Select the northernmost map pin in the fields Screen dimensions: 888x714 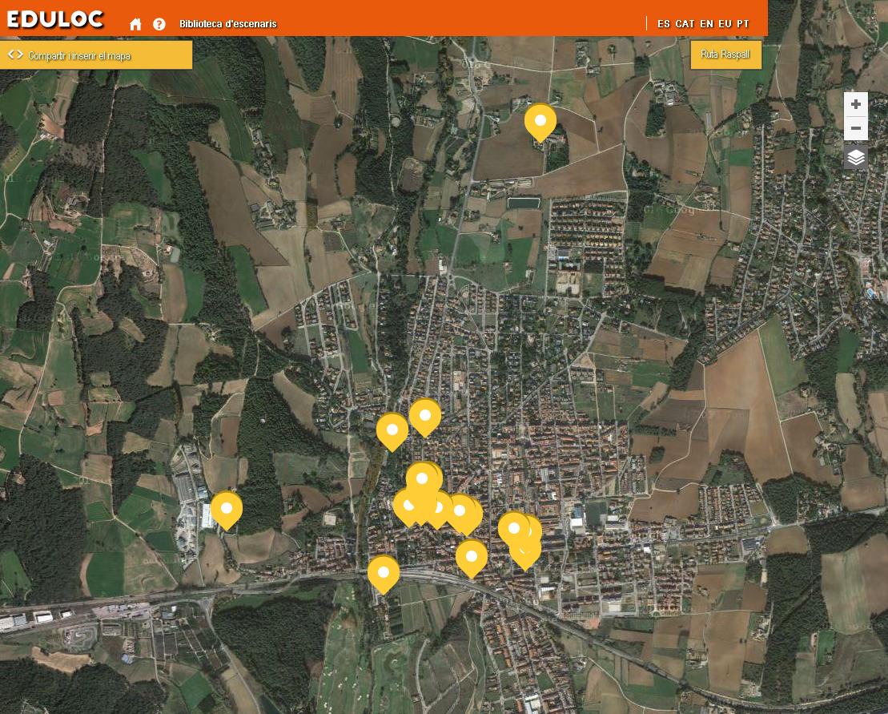coord(540,122)
